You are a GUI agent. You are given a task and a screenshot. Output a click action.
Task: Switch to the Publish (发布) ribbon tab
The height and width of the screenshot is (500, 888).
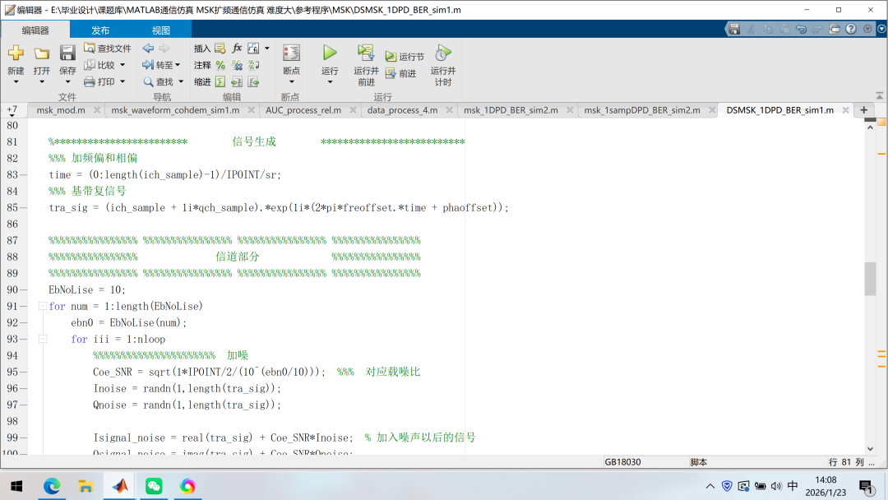pyautogui.click(x=100, y=30)
